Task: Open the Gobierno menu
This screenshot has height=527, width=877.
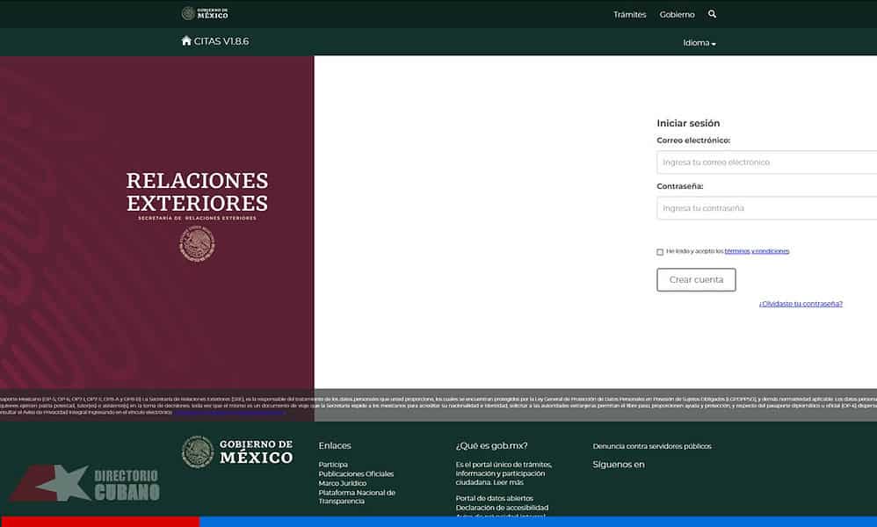Action: [x=677, y=15]
